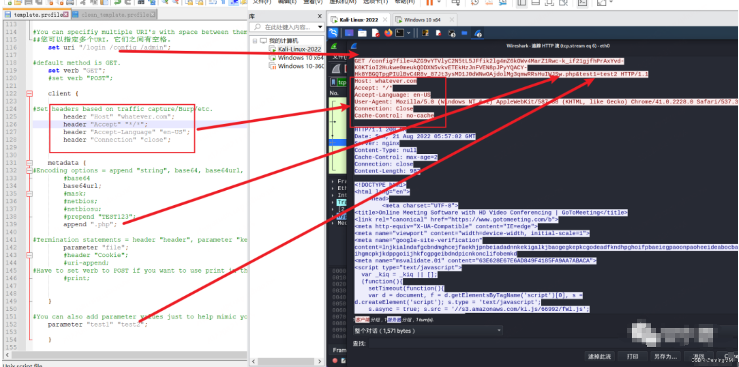Collapse the fold marker at line 143
The height and width of the screenshot is (367, 739).
(29, 255)
